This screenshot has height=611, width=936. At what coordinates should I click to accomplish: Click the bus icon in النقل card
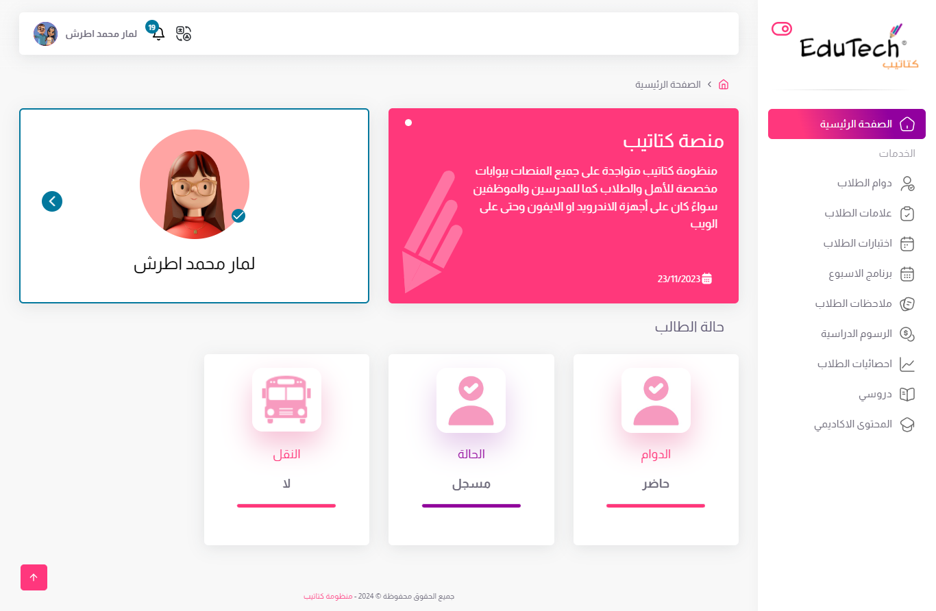pos(286,399)
